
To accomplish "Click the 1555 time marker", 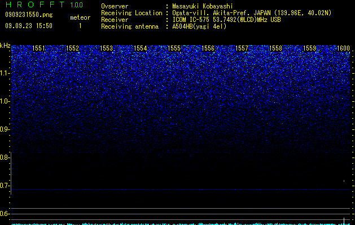I will click(x=174, y=48).
